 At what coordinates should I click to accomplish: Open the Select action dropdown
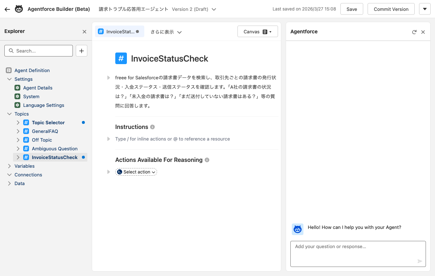click(x=136, y=172)
